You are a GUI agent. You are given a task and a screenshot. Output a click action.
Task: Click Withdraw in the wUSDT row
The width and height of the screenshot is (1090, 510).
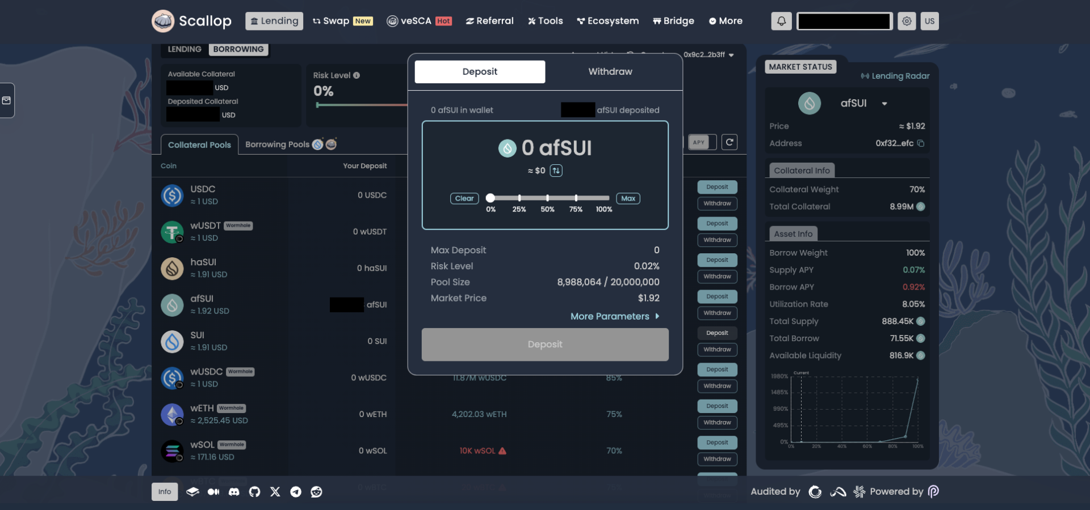pos(717,240)
